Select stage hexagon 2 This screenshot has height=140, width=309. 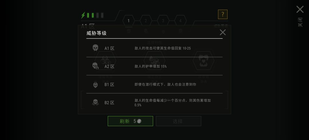coord(146,21)
